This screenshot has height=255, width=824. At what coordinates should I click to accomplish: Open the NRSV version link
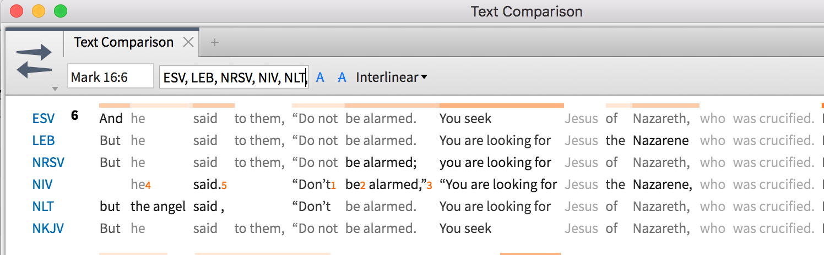pos(48,163)
